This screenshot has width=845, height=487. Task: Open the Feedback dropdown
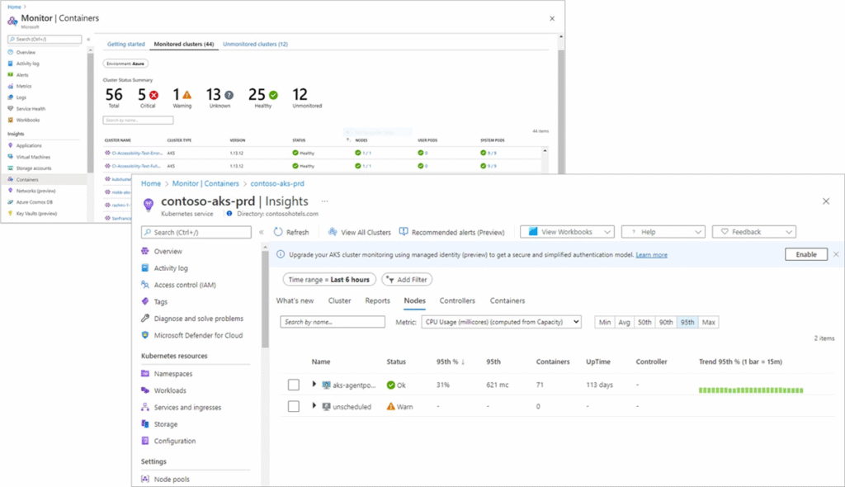tap(754, 232)
